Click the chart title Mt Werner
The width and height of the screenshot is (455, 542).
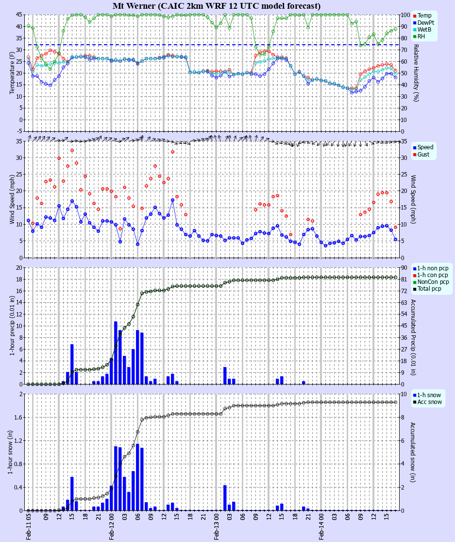point(135,5)
